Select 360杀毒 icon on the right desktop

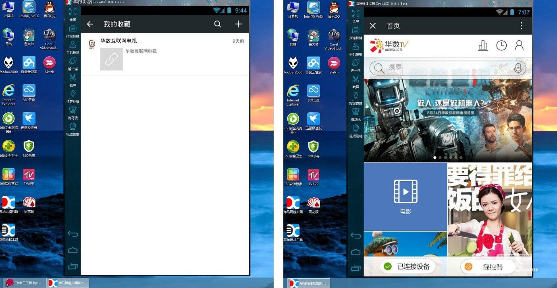pos(313,149)
